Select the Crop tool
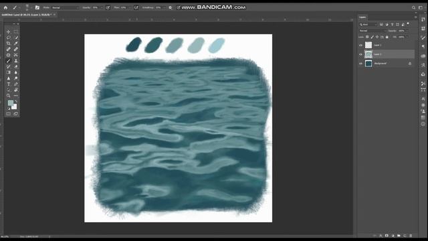Image resolution: width=428 pixels, height=241 pixels. 9,44
